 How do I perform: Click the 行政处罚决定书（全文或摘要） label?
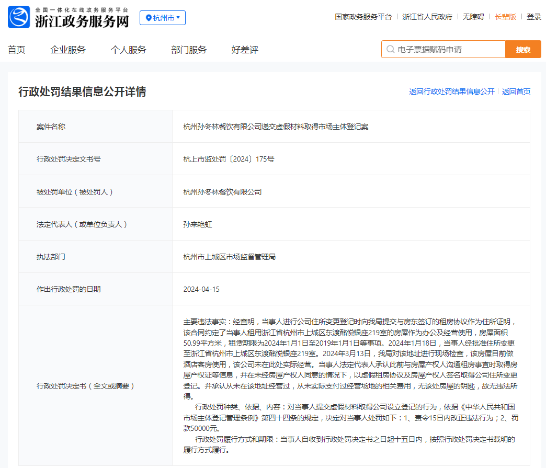tap(85, 386)
